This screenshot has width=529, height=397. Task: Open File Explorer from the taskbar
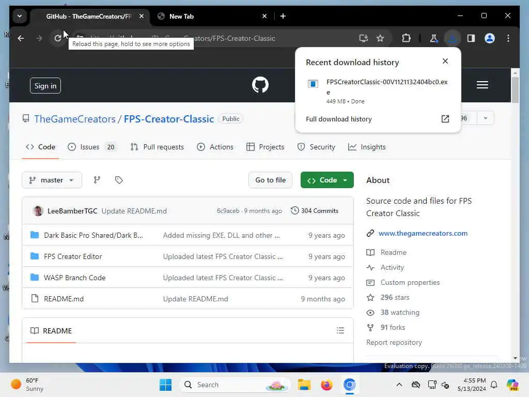click(304, 385)
